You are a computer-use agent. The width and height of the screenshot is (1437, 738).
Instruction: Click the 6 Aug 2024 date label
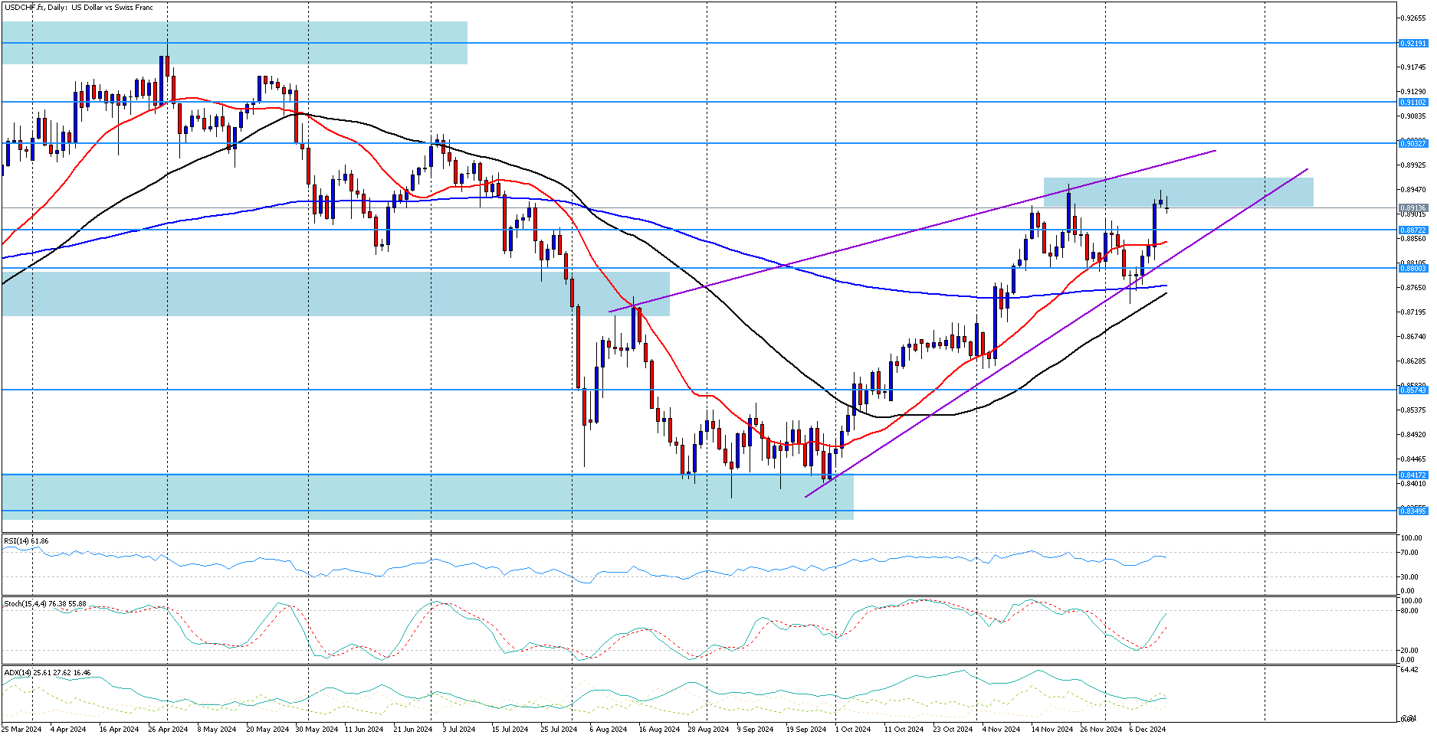point(609,730)
